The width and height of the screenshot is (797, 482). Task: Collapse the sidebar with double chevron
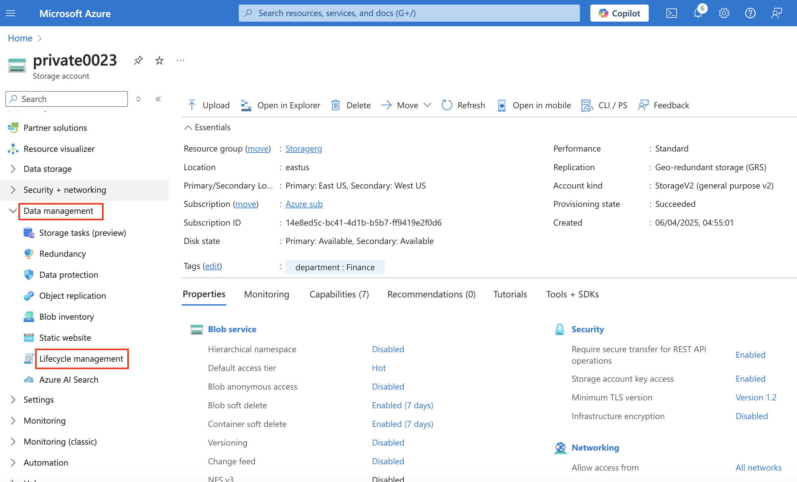click(158, 99)
